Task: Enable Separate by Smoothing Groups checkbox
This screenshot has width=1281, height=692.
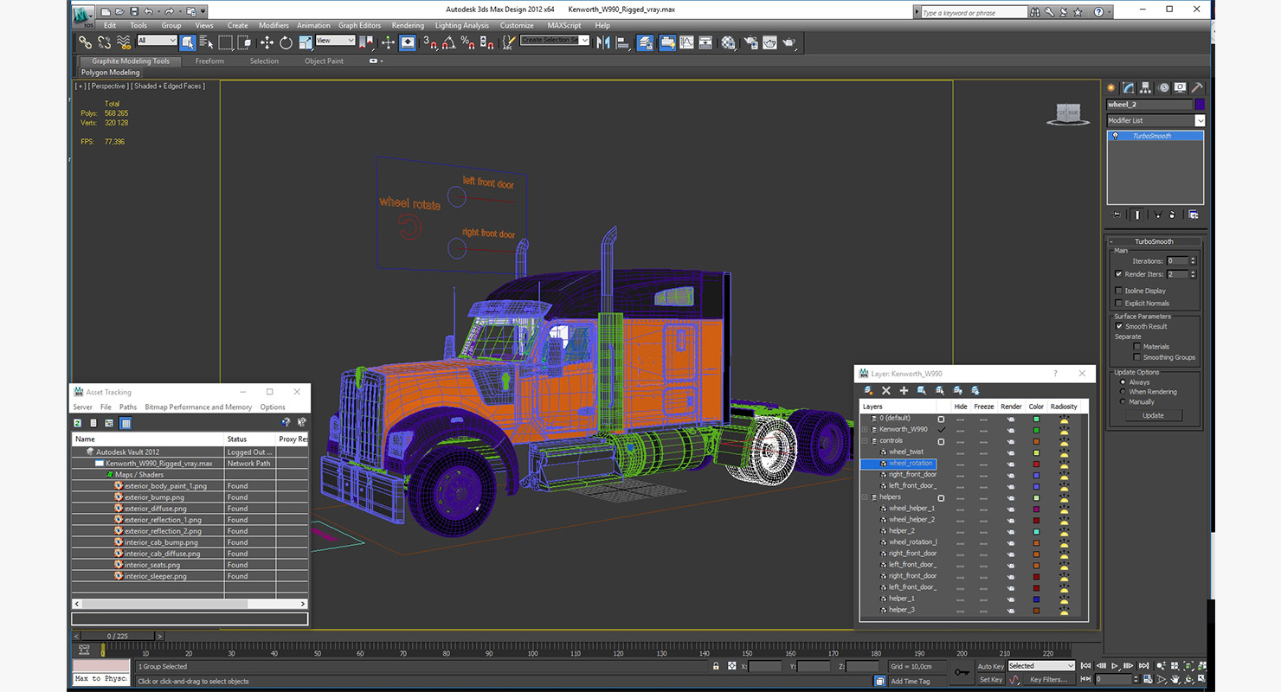Action: (1137, 357)
